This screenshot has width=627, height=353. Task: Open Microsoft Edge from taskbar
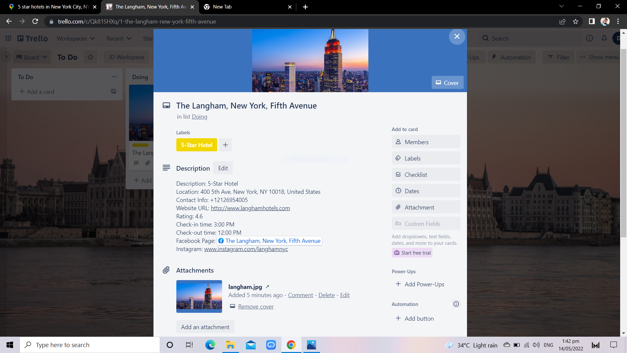click(x=210, y=345)
